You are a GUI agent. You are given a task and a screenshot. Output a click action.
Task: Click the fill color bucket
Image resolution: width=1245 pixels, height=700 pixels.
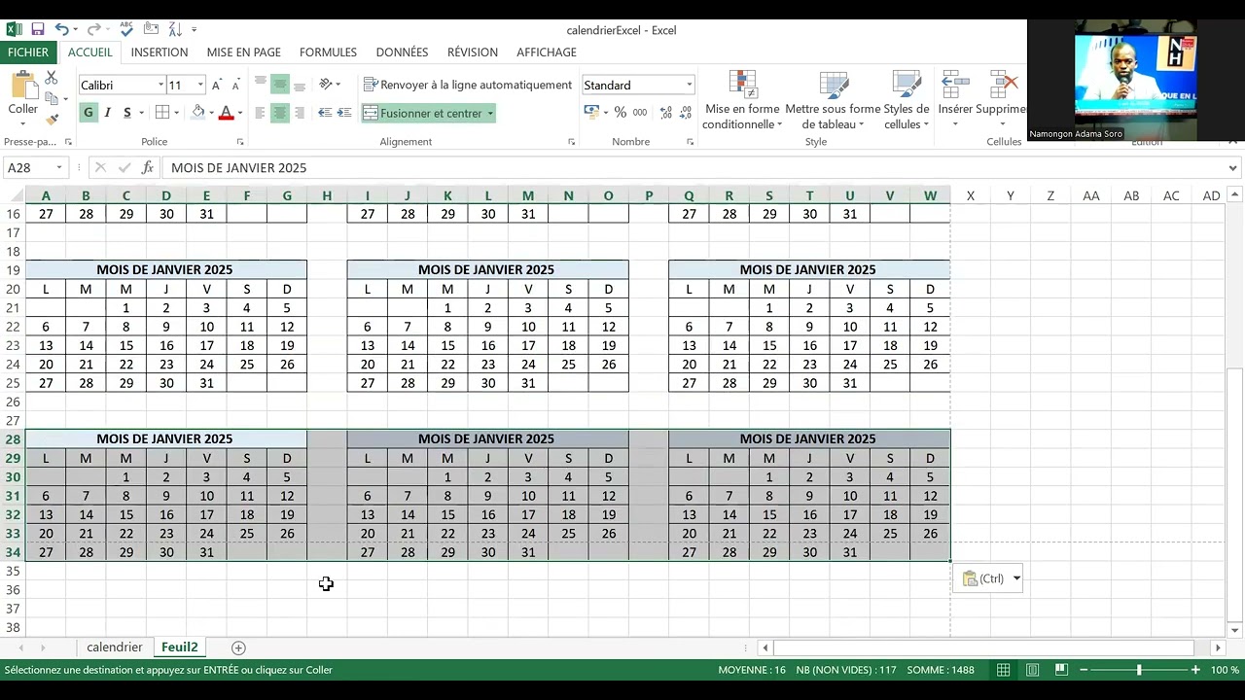(198, 113)
